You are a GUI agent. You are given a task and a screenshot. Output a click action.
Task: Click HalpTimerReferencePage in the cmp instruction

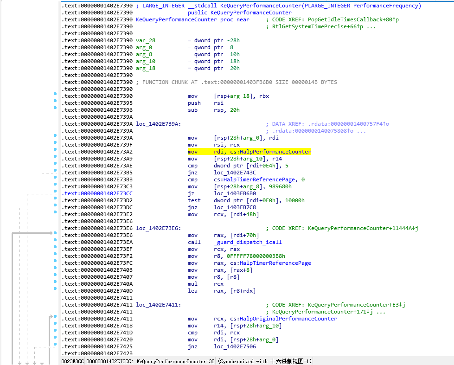[x=259, y=179]
